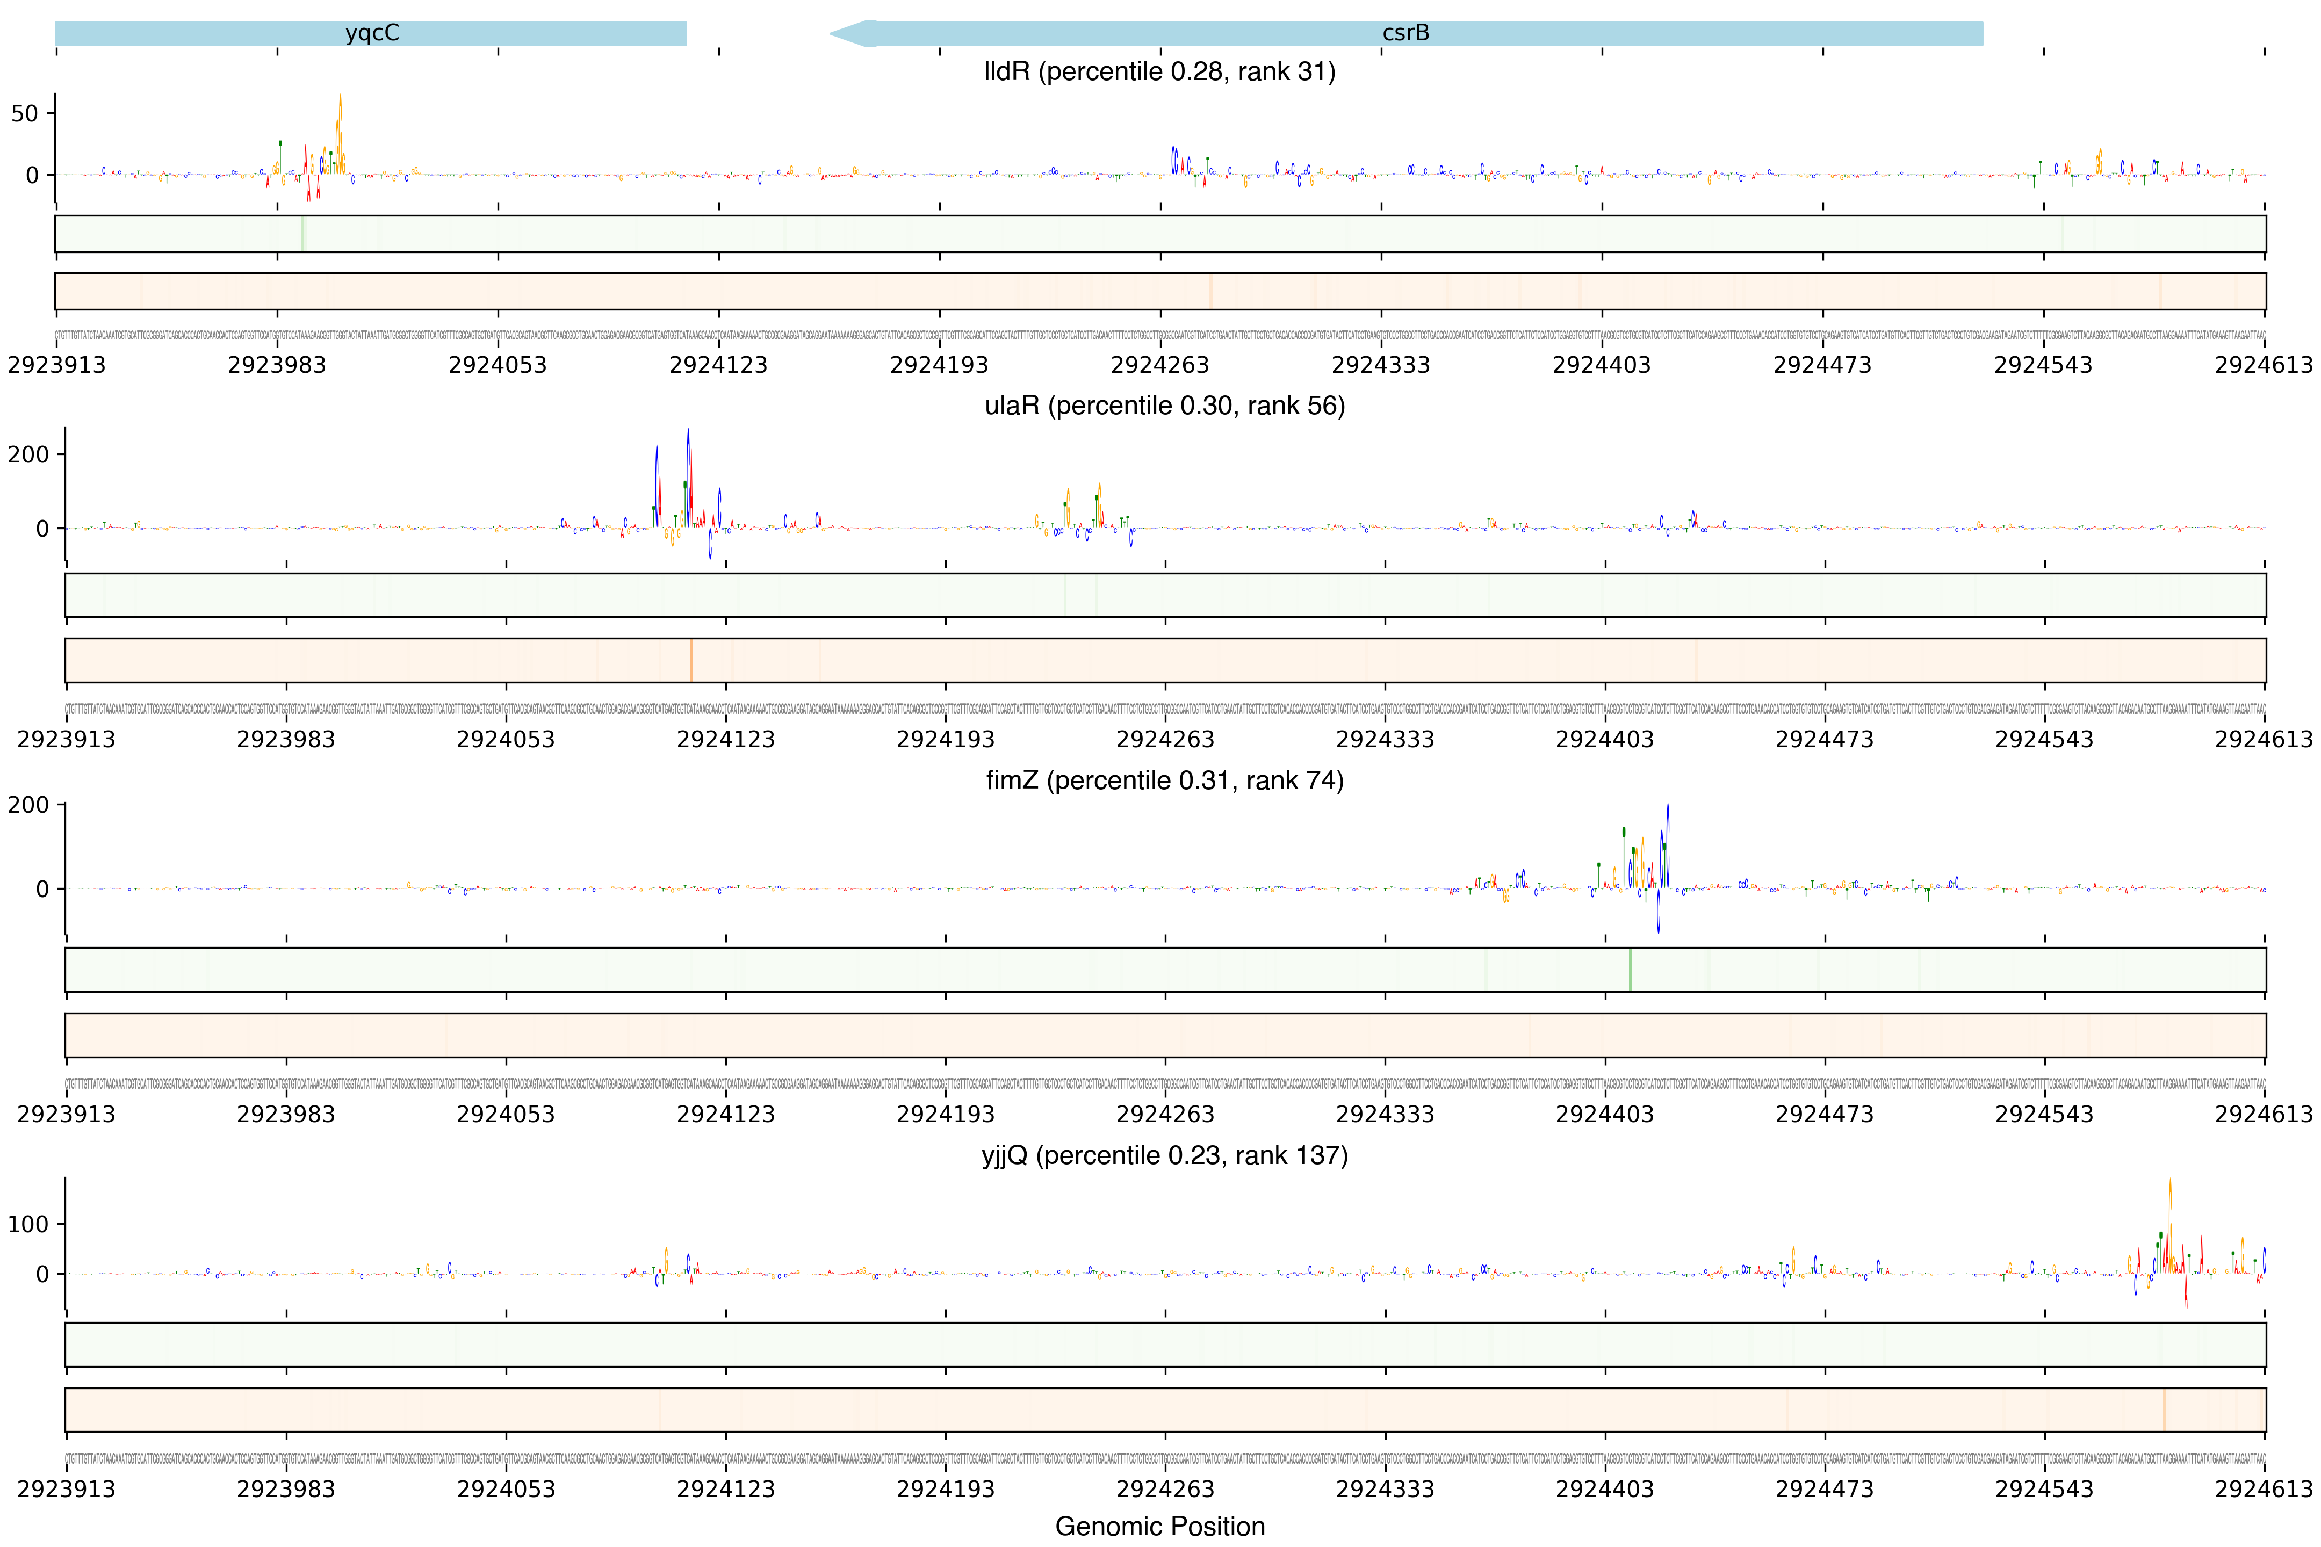Click the dark green stripe in fimZ heatmap
The width and height of the screenshot is (2321, 1547).
(x=1630, y=970)
